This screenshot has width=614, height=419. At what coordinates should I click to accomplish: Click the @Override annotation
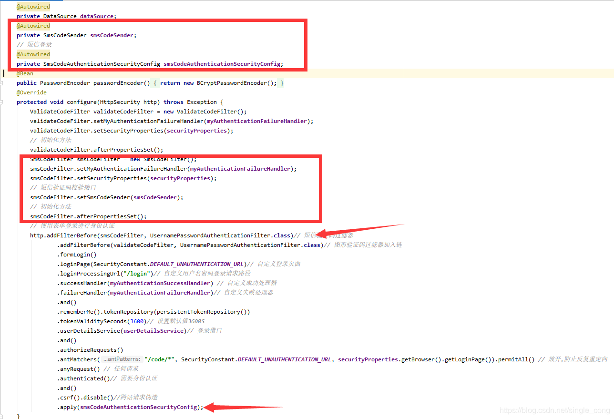click(31, 92)
